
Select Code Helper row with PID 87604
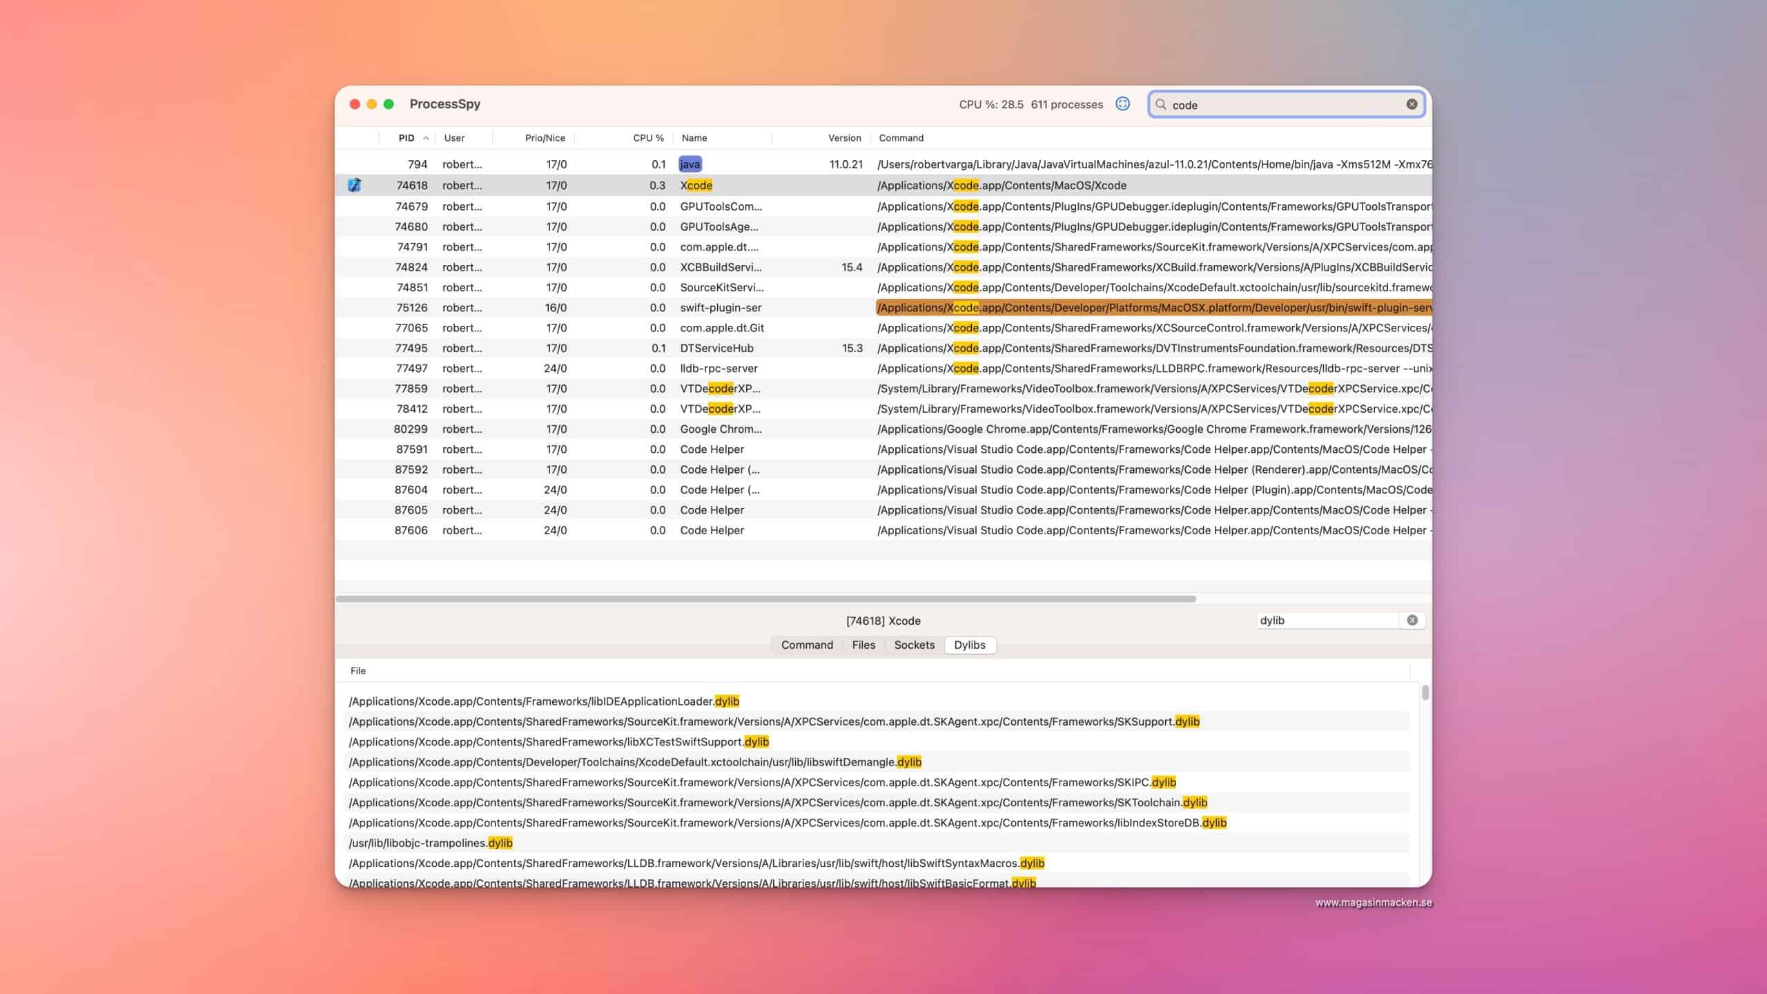[x=883, y=489]
